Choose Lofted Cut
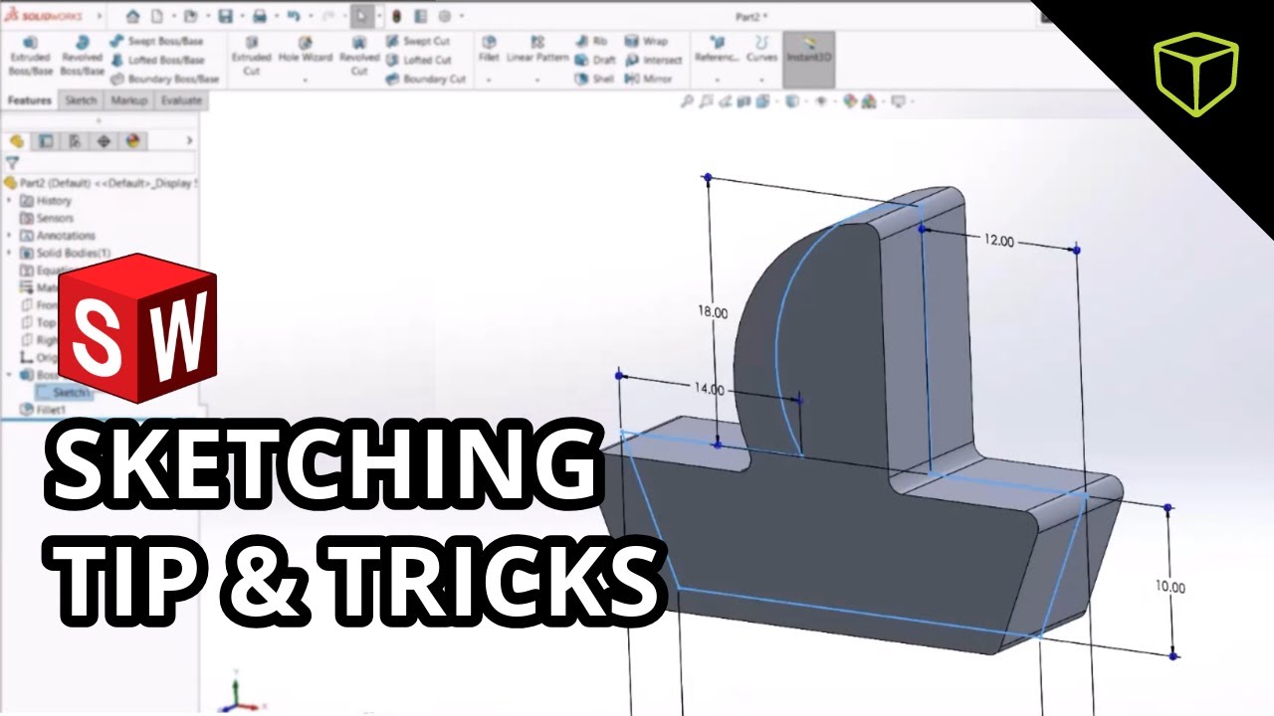 tap(419, 60)
